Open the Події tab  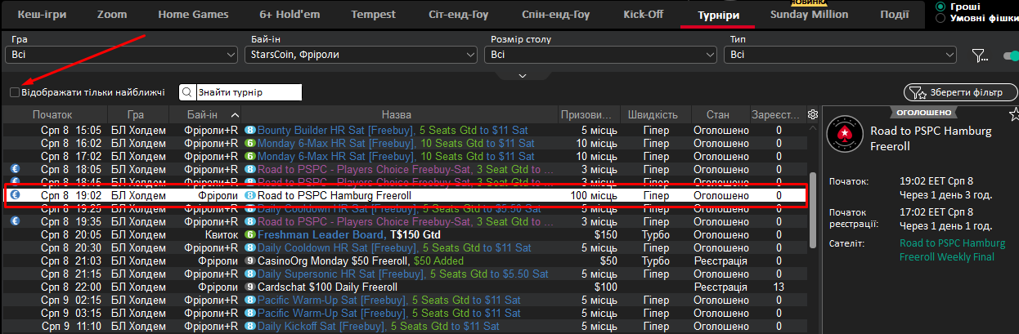893,15
